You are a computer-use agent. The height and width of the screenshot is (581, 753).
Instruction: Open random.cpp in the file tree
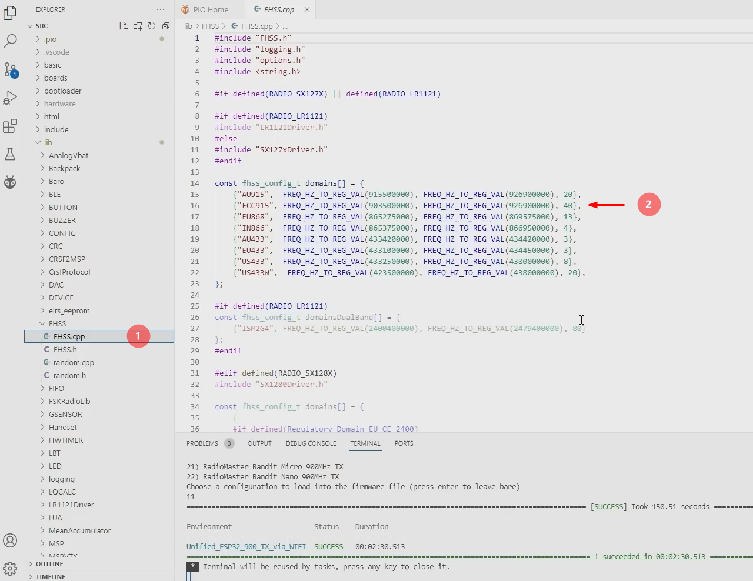(x=74, y=362)
